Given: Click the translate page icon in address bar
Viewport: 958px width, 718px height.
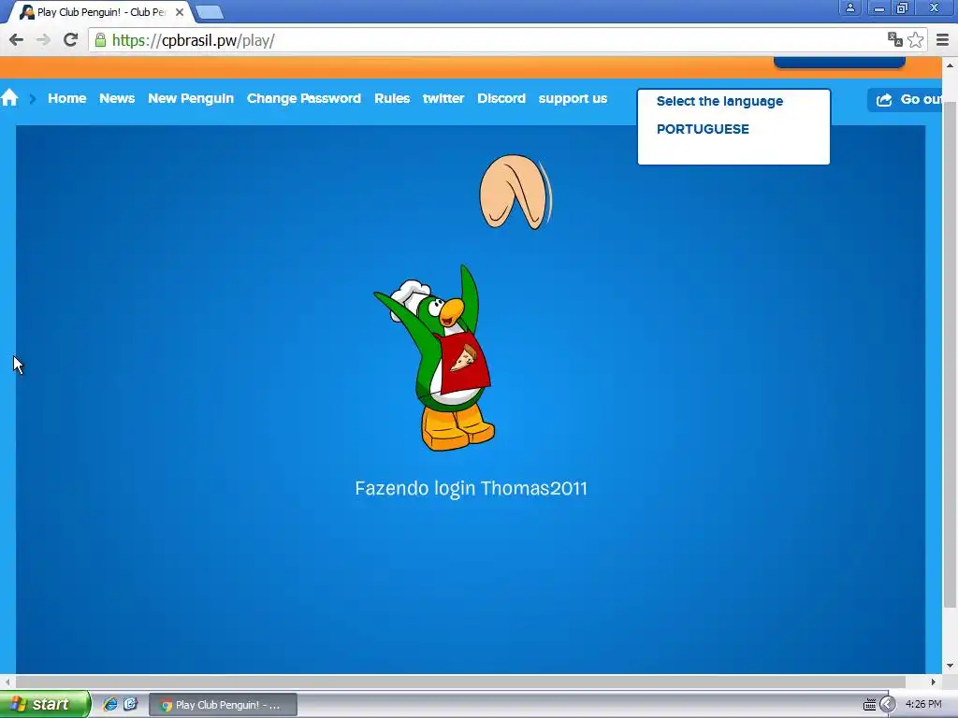Looking at the screenshot, I should pos(895,39).
